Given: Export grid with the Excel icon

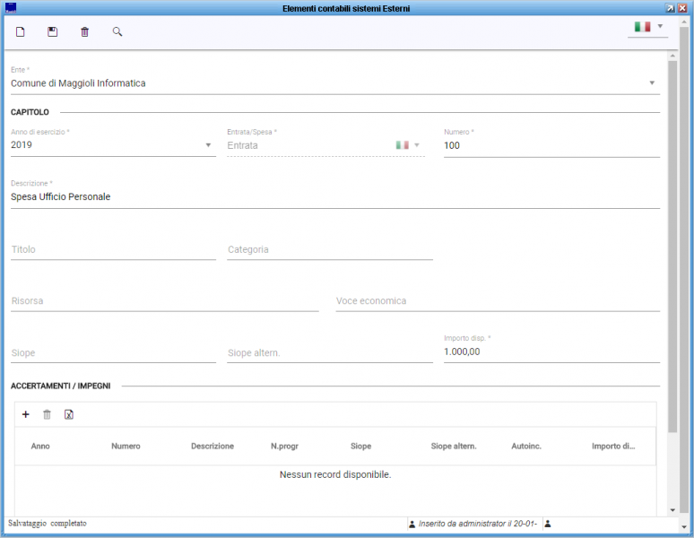Looking at the screenshot, I should (69, 414).
